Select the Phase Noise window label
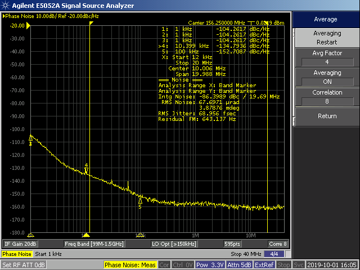The image size is (360, 270). [17, 254]
